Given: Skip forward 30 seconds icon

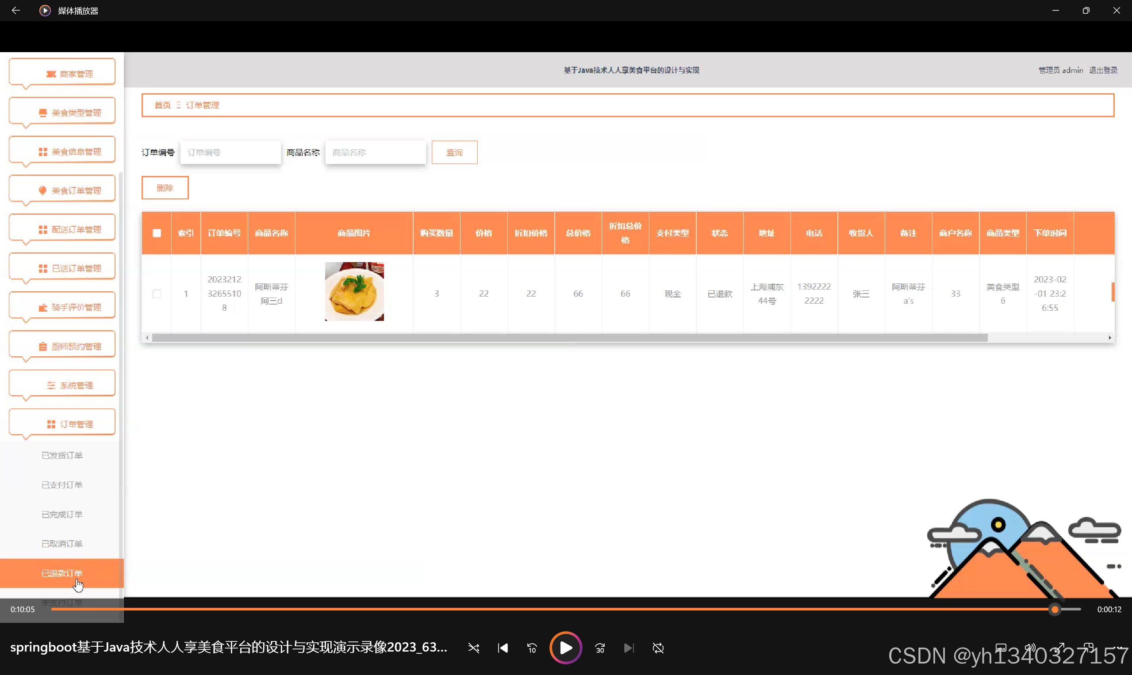Looking at the screenshot, I should pyautogui.click(x=600, y=648).
